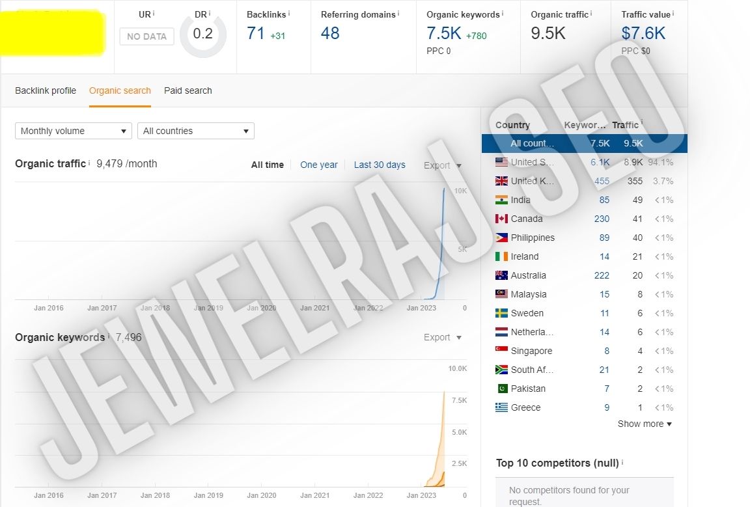Click info icon beside Organic keywords chart title

pyautogui.click(x=108, y=336)
